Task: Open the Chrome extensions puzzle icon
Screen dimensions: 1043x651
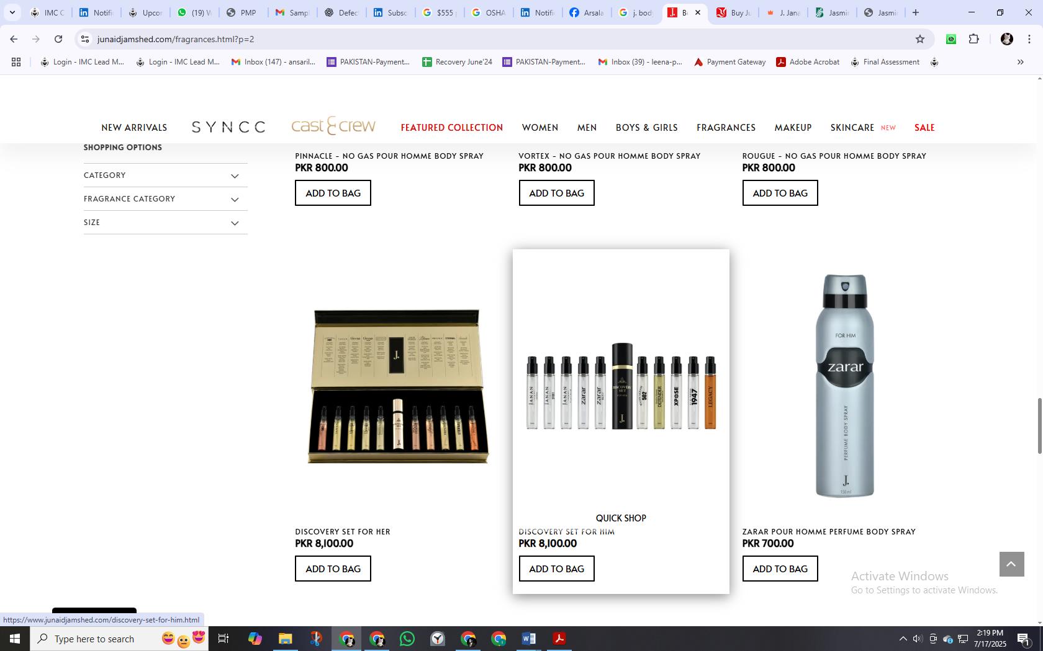Action: 974,39
